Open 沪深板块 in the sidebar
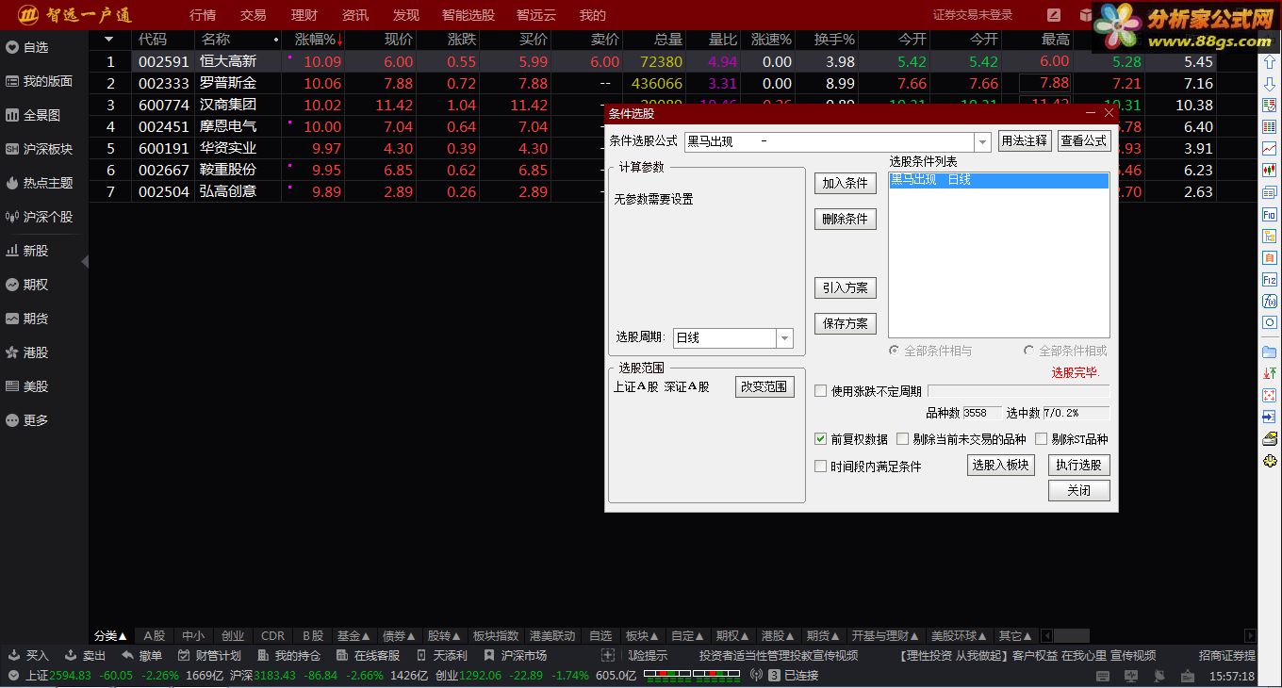The height and width of the screenshot is (688, 1282). 39,149
